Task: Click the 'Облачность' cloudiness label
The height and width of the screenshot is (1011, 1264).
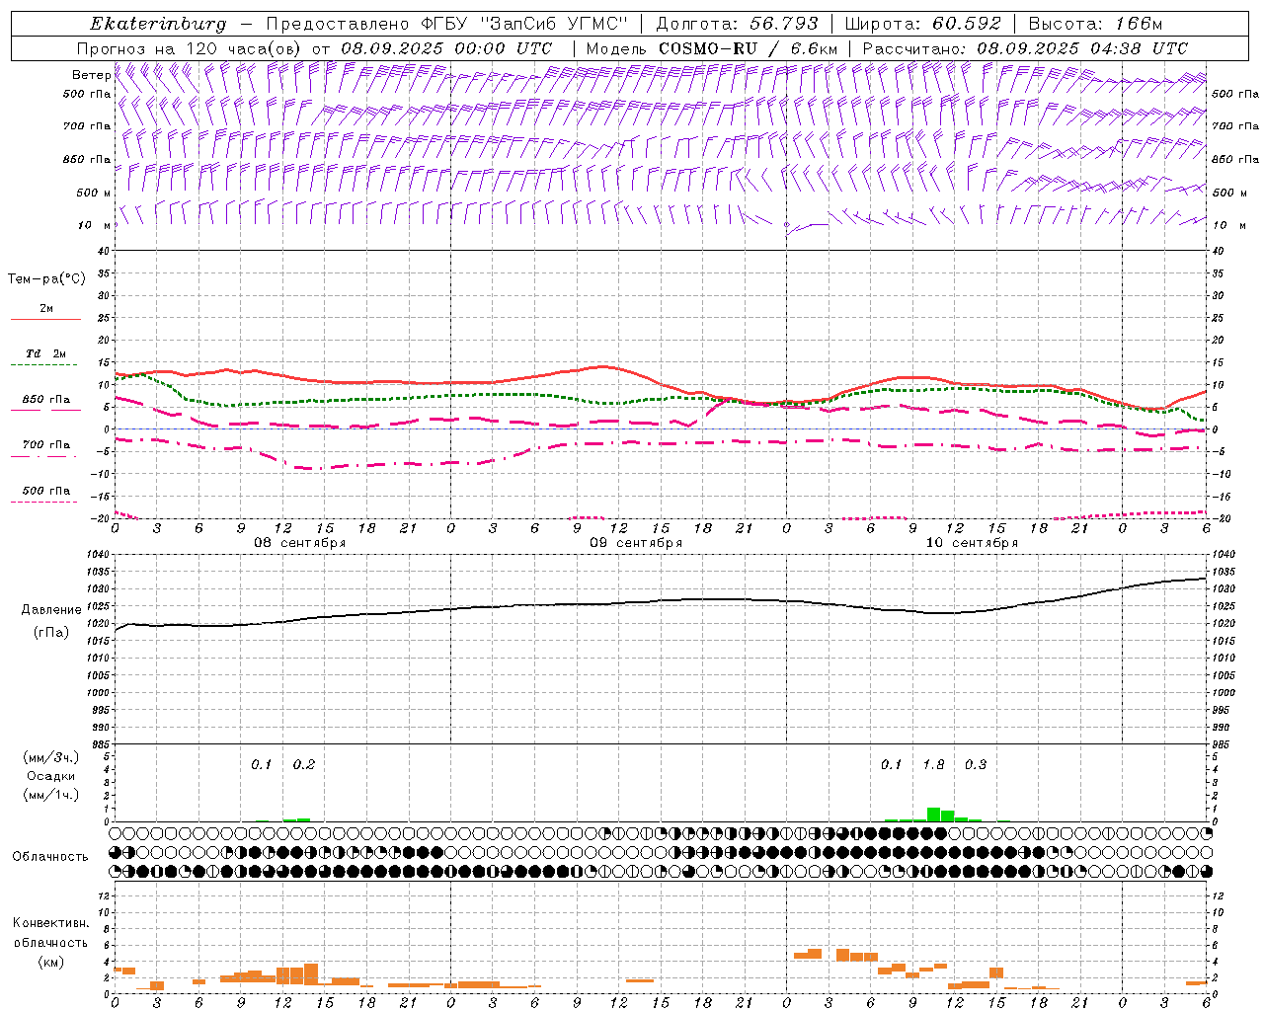Action: pos(50,857)
